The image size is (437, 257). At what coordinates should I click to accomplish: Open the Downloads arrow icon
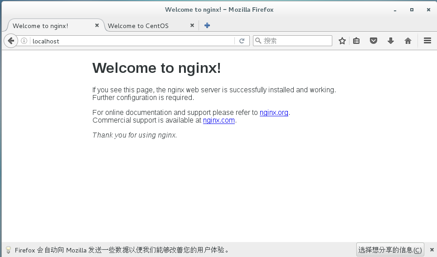coord(391,41)
